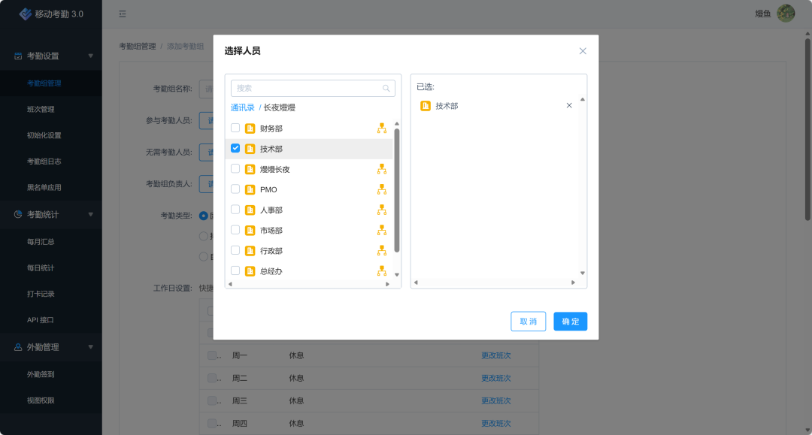
Task: Remove 技术部 from the selected list via X
Action: 569,105
